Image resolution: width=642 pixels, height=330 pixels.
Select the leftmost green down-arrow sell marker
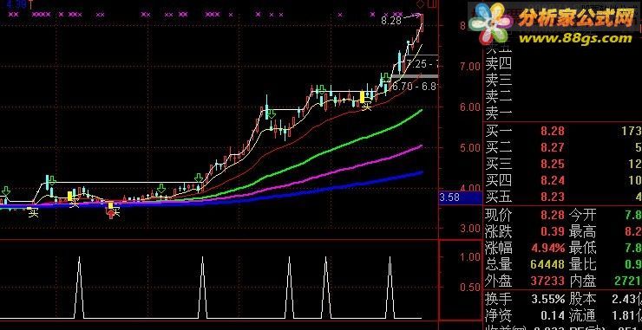[x=6, y=191]
